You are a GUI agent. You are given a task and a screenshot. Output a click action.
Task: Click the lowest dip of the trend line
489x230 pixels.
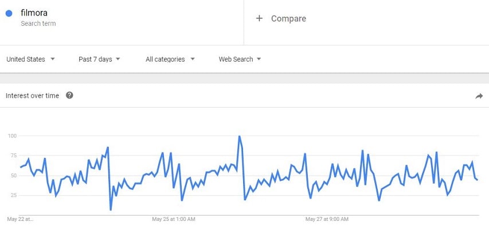click(111, 209)
